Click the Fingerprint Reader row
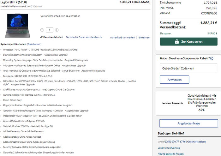The image size is (221, 156). click(x=38, y=105)
